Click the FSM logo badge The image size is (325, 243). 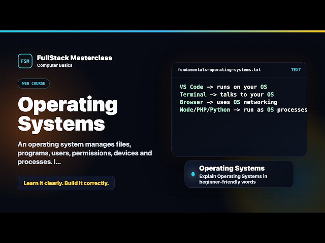[25, 61]
